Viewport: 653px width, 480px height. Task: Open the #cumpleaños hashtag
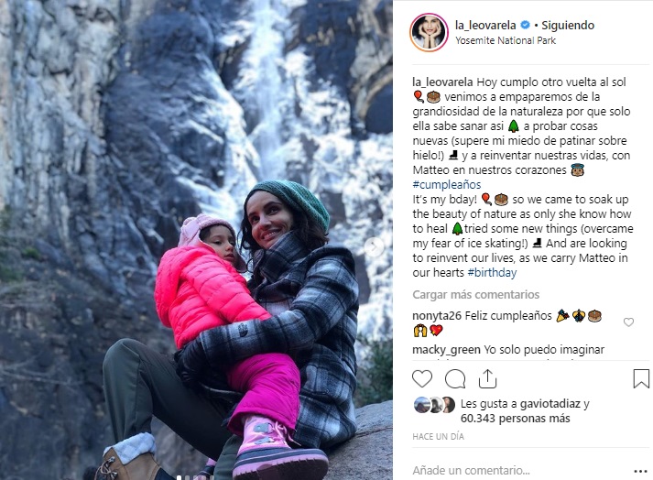point(446,185)
